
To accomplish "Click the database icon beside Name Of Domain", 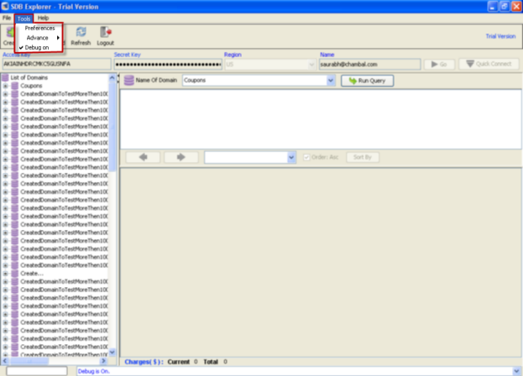I will (x=128, y=81).
